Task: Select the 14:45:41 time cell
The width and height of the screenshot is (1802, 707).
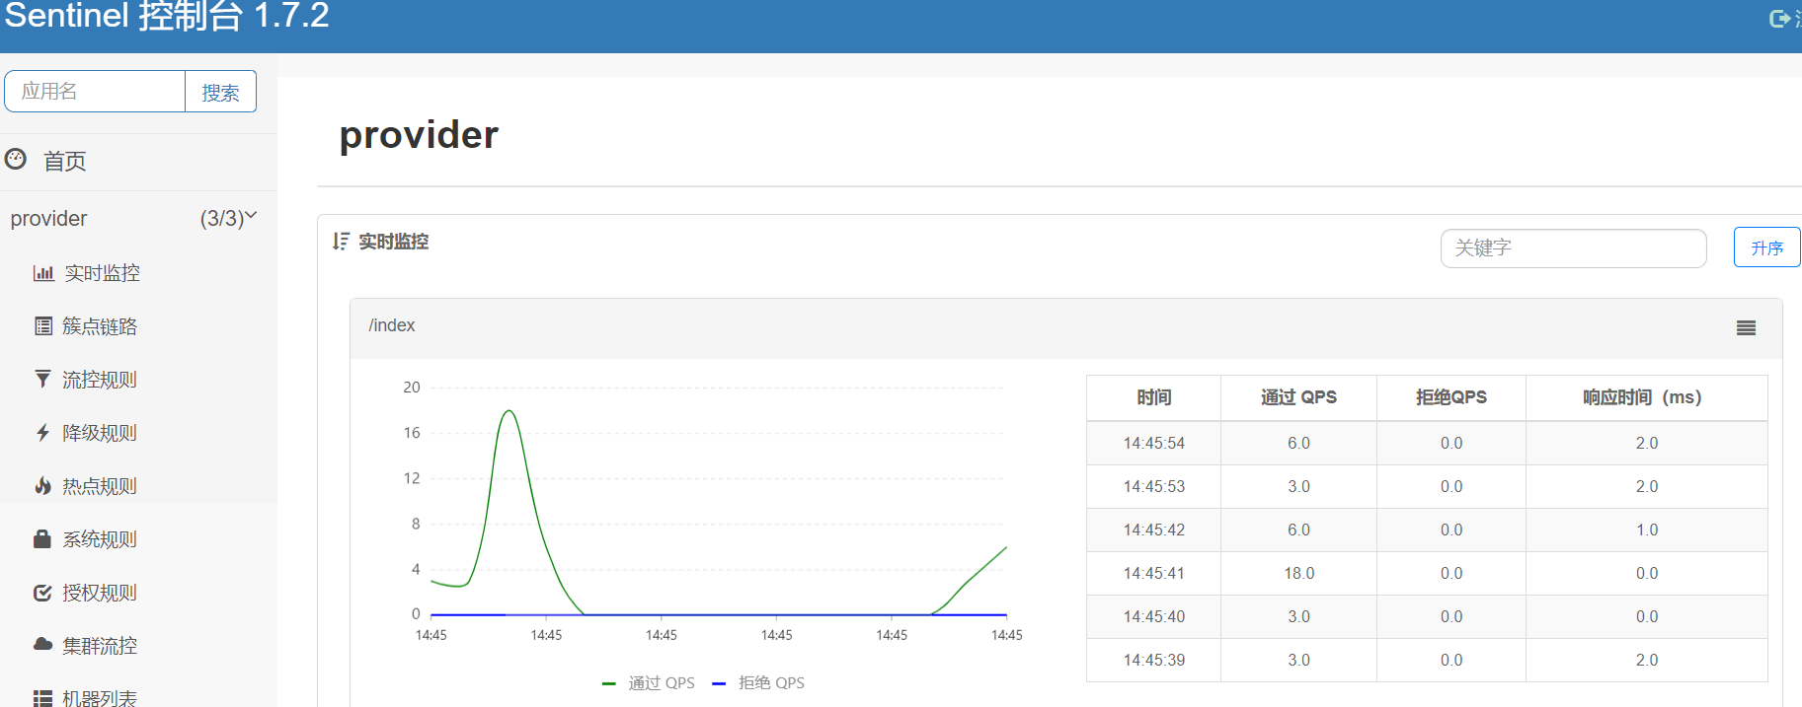Action: [1154, 573]
